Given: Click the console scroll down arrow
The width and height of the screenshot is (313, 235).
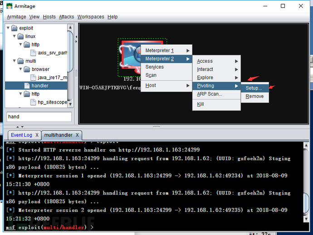Looking at the screenshot, I should coord(306,219).
